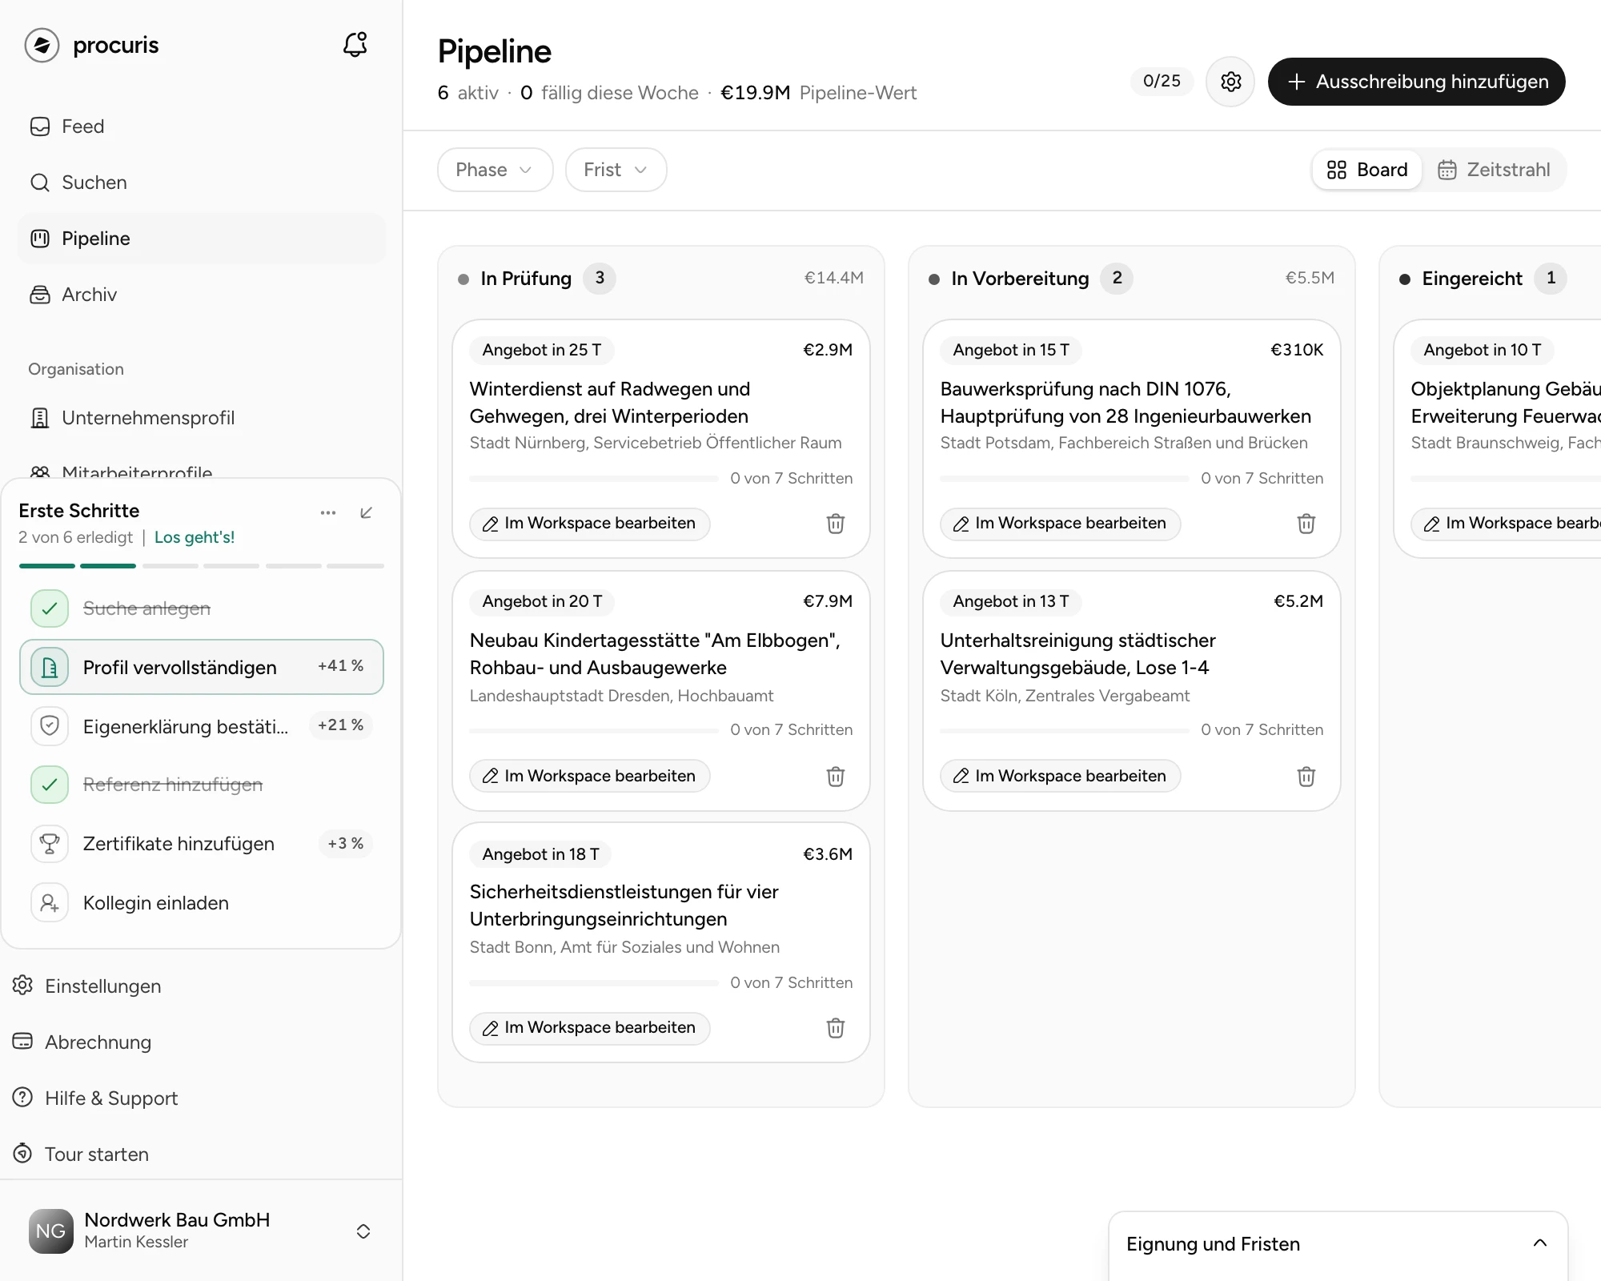Open the Phase filter dropdown
Screen dimensions: 1601x1281
coord(495,170)
